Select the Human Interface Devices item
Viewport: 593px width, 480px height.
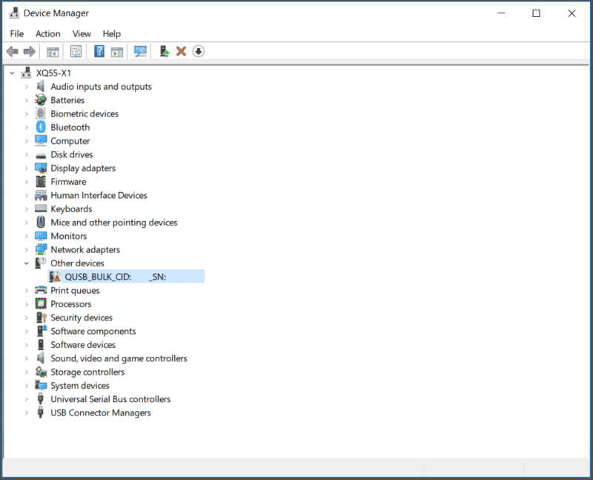coord(99,196)
